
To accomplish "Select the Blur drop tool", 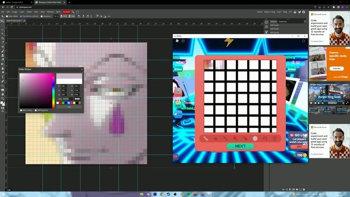I will (2, 68).
